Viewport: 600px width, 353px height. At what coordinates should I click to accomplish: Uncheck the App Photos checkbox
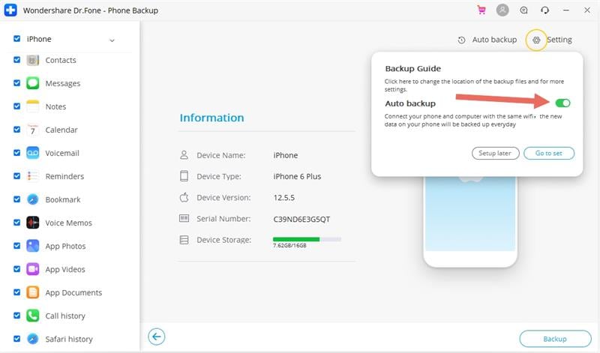16,246
